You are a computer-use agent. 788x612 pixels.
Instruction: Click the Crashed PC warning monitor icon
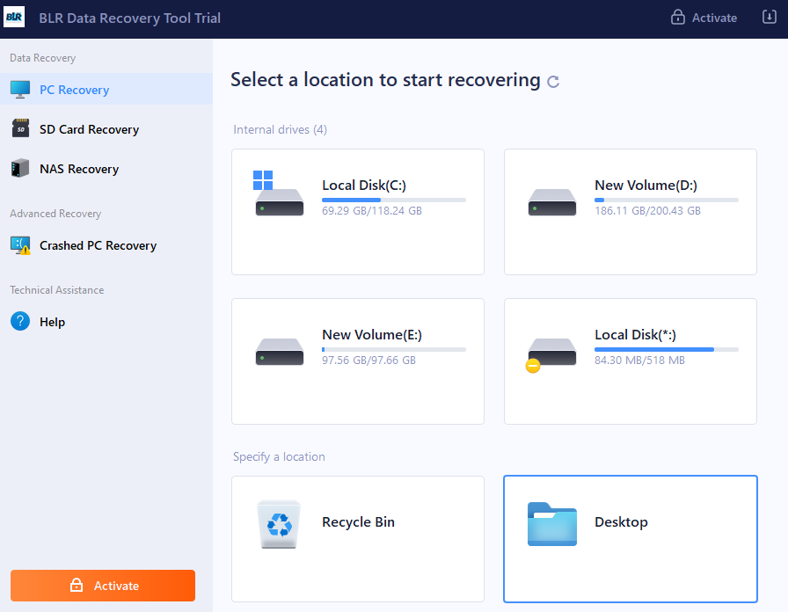tap(20, 245)
